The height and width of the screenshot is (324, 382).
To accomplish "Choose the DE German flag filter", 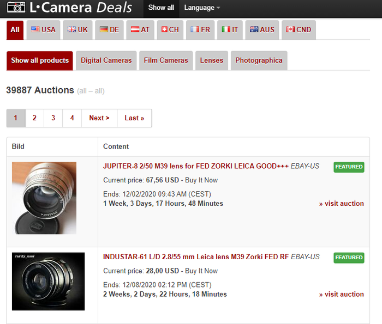I will pos(109,30).
